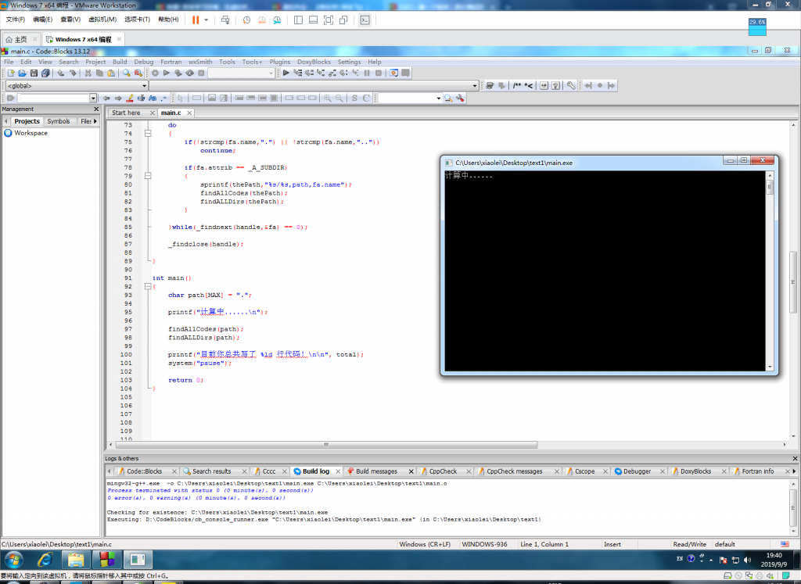Close the Management panel
This screenshot has height=584, width=801.
pos(96,109)
